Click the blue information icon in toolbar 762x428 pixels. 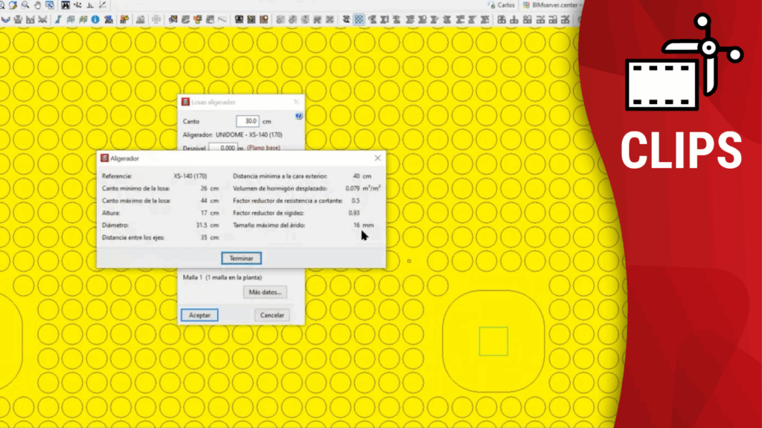95,19
